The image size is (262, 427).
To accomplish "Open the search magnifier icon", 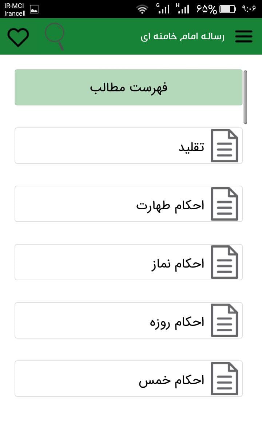I will 55,36.
